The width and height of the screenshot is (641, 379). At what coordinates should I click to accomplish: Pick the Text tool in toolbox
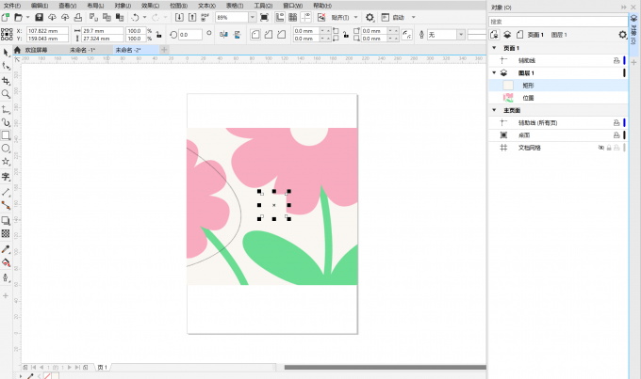pyautogui.click(x=6, y=176)
